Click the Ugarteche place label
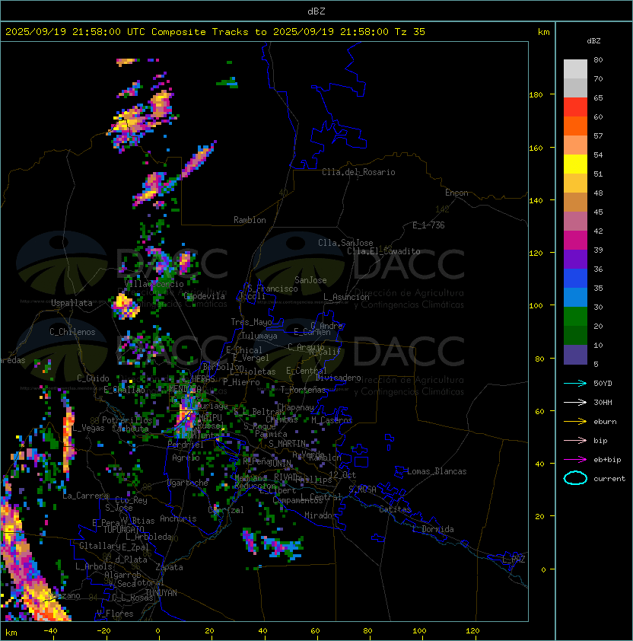Viewport: 633px width, 641px height. click(188, 483)
